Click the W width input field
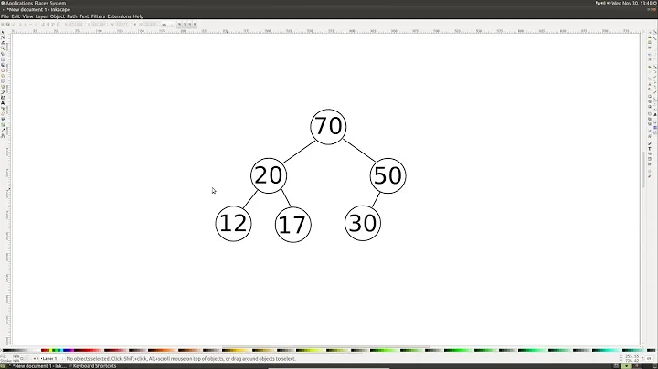The height and width of the screenshot is (369, 658). tap(122, 25)
